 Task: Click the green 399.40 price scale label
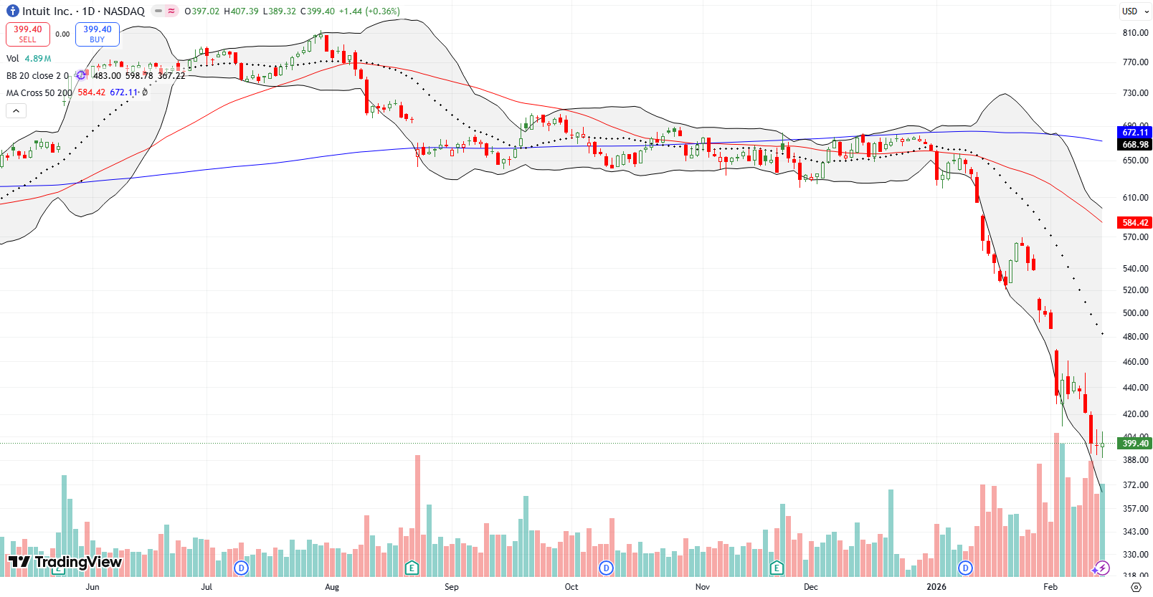[1134, 443]
